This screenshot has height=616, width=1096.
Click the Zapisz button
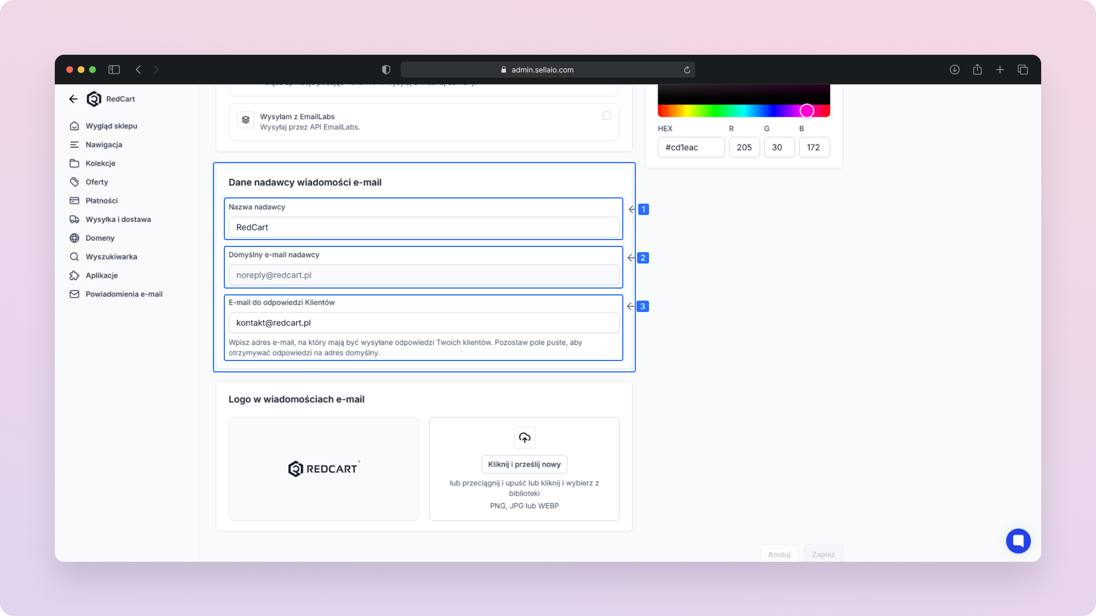tap(823, 554)
